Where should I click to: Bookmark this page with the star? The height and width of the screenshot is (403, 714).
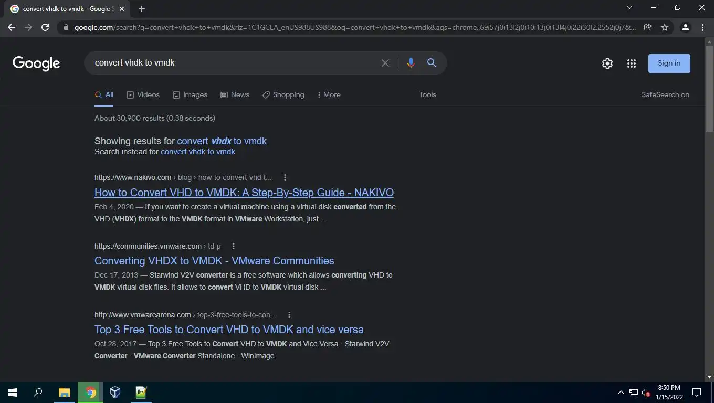[x=665, y=27]
